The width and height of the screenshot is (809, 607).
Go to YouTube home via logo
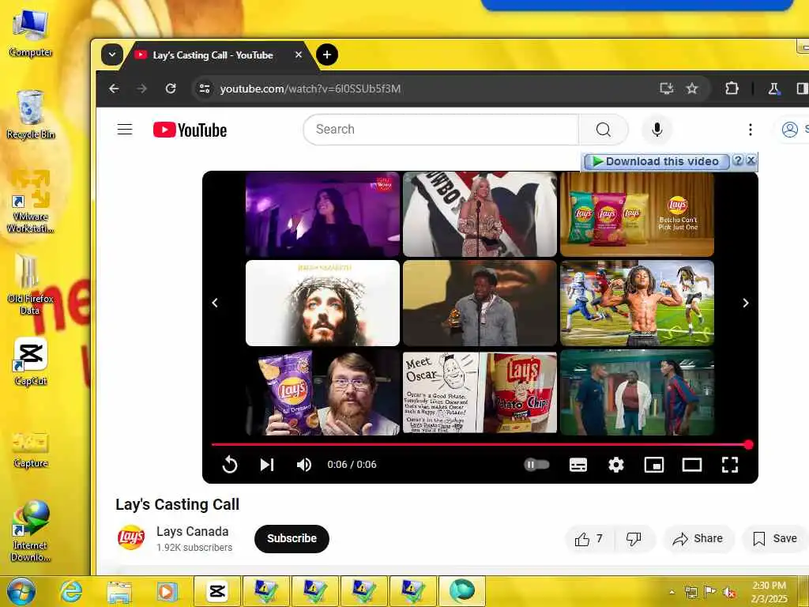click(190, 130)
